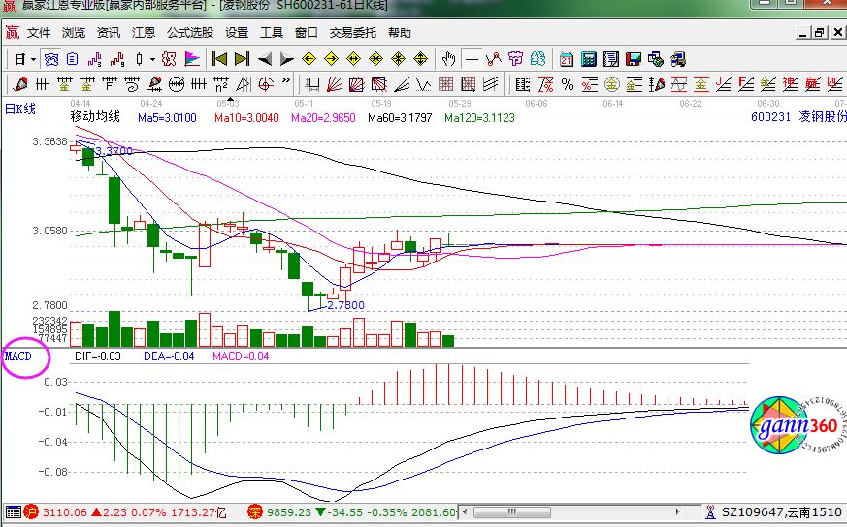
Task: Click the grid icon in status bar
Action: pos(12,511)
